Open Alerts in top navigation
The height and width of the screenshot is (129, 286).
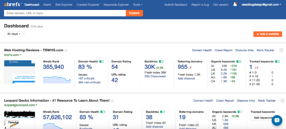click(47, 5)
